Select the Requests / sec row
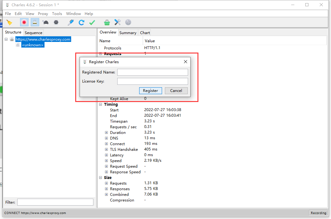Screen dimensions: 331x219 pyautogui.click(x=213, y=127)
